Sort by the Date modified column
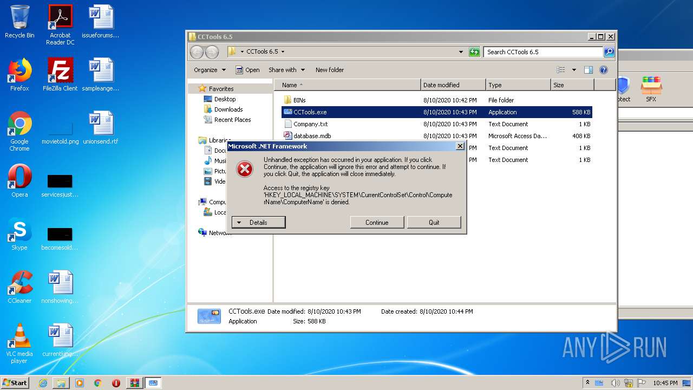Screen dimensions: 693x390 453,85
